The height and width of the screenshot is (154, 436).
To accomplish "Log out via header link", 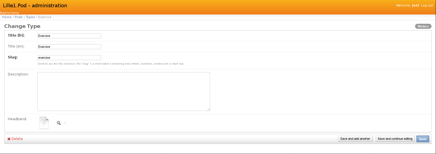I will 427,6.
